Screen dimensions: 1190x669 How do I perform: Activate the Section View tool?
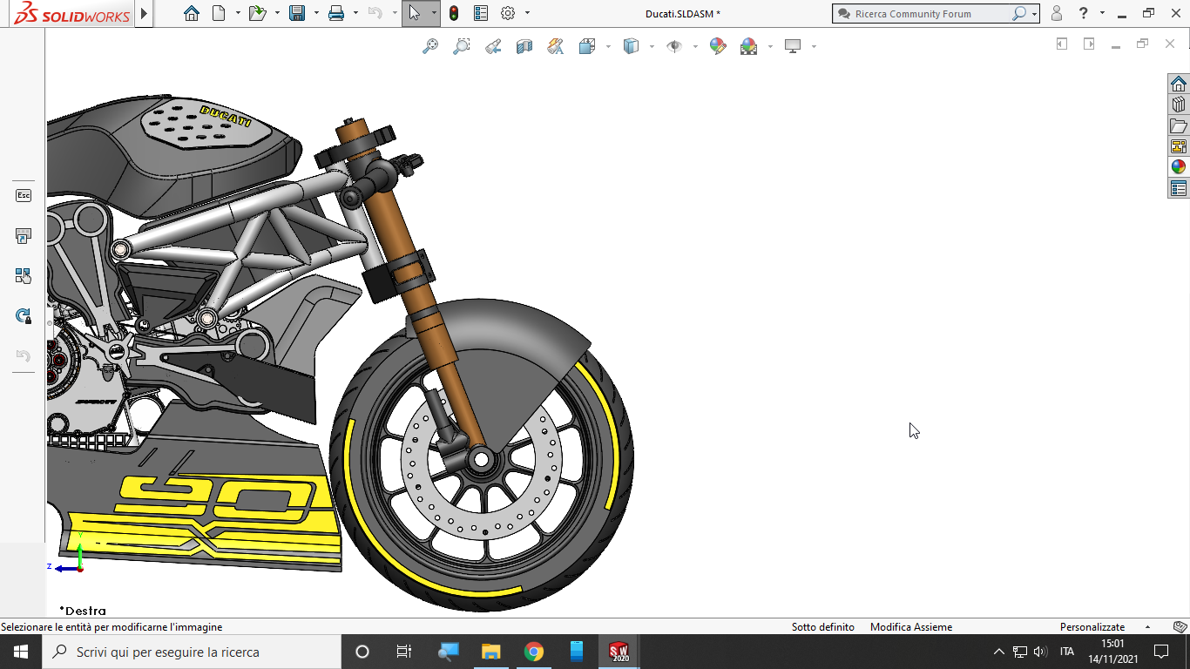click(x=524, y=46)
